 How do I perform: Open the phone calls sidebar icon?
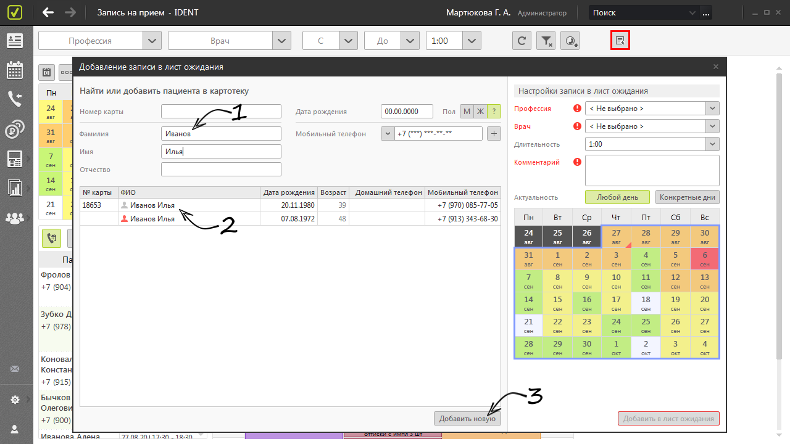(x=15, y=99)
